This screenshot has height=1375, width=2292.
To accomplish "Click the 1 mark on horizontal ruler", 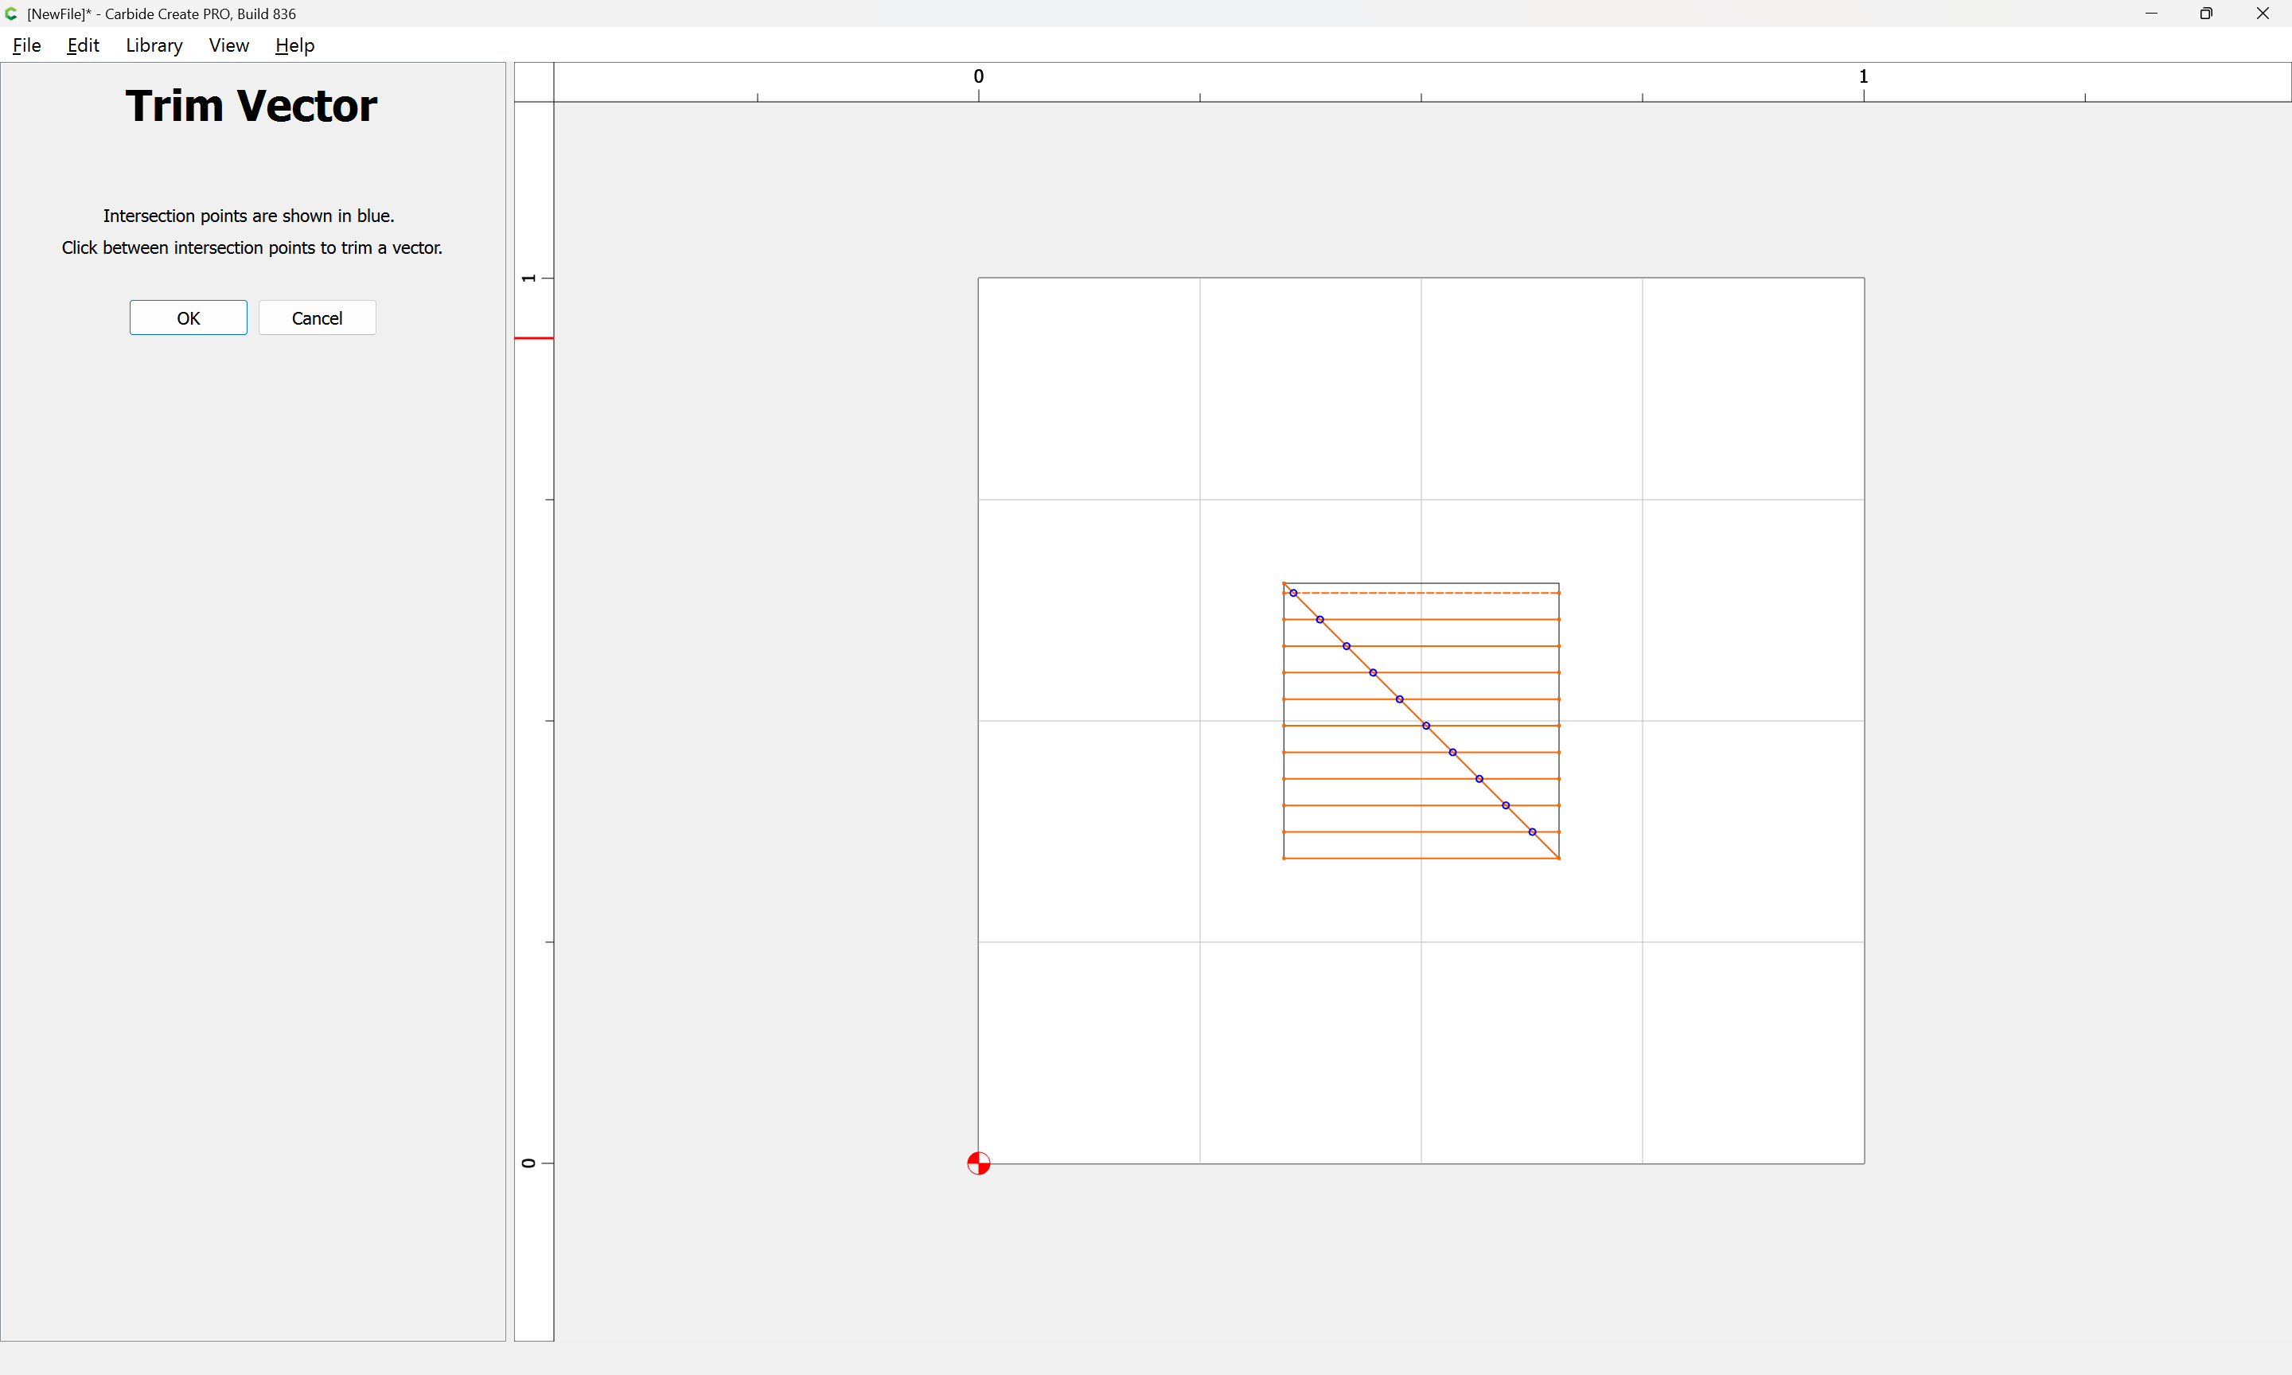I will click(x=1863, y=77).
